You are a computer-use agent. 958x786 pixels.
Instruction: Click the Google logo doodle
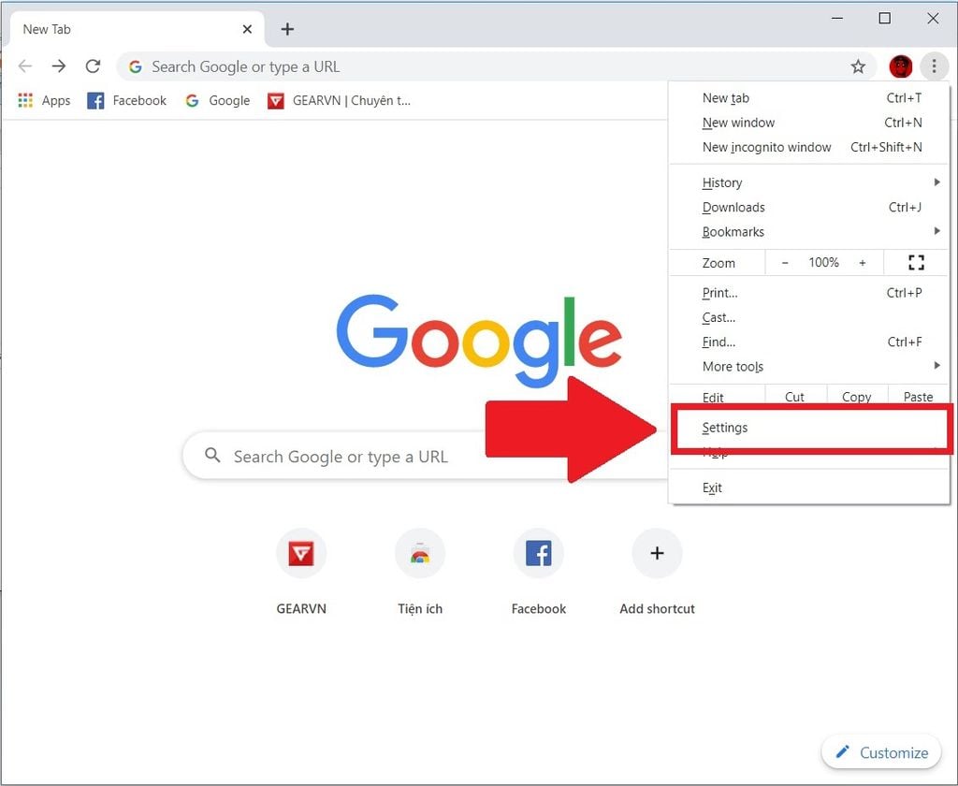point(479,340)
